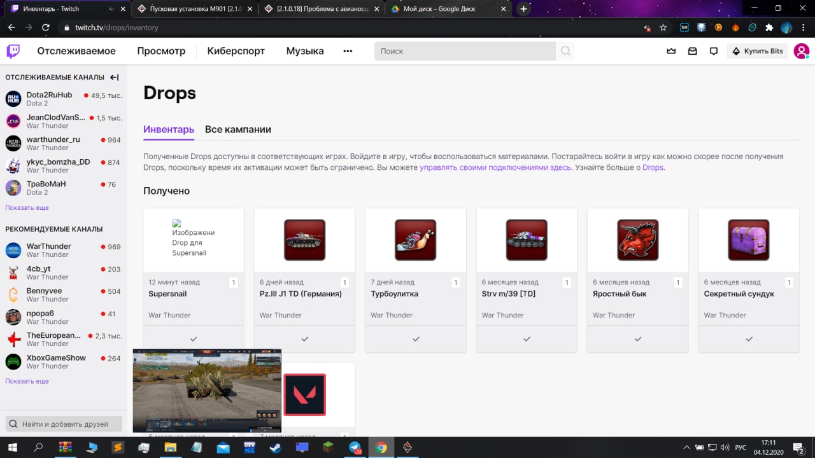This screenshot has height=458, width=815.
Task: Click the РУС language indicator
Action: pos(741,447)
